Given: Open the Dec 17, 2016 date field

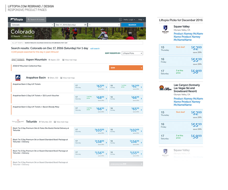Looking at the screenshot, I should click(71, 25).
